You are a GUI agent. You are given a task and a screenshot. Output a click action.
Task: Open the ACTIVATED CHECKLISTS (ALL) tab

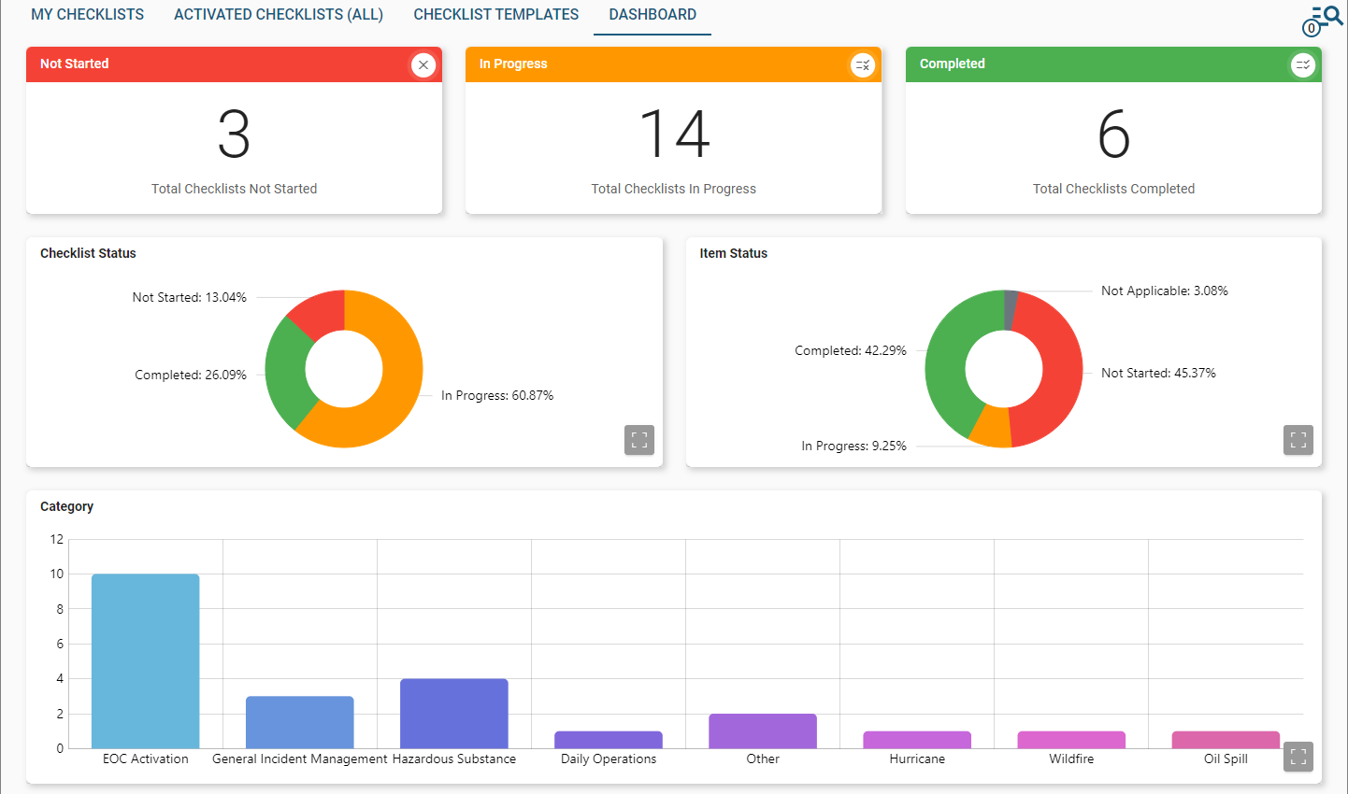pyautogui.click(x=278, y=14)
